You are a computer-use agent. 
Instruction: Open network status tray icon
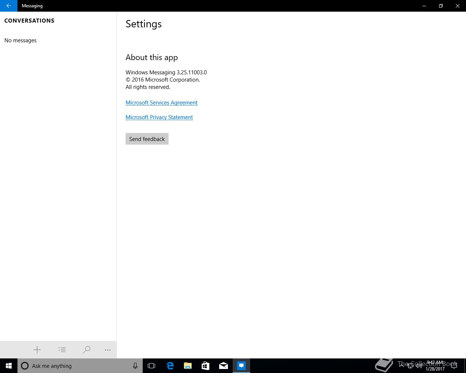[410, 366]
